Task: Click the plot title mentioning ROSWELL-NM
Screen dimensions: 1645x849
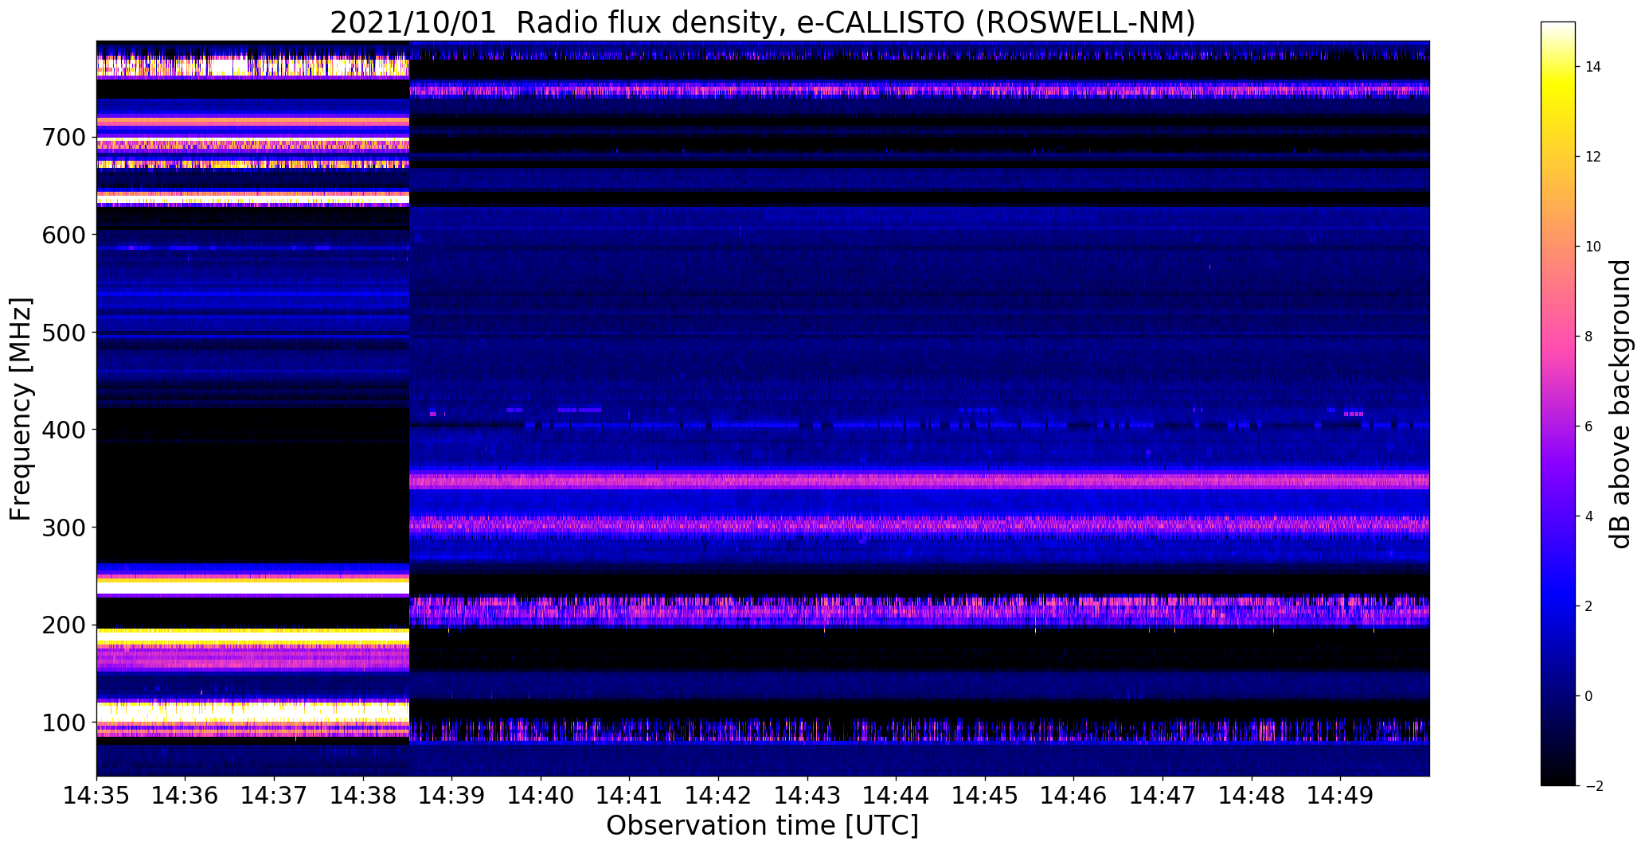Action: 763,22
